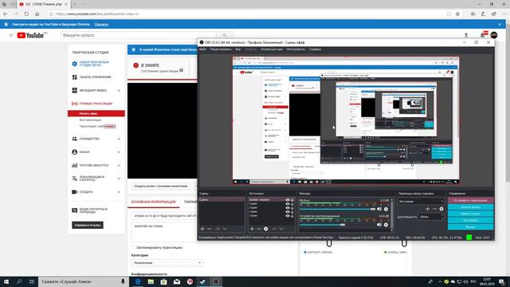The image size is (510, 287).
Task: Remove the selected scene in OBS
Action: pos(209,229)
